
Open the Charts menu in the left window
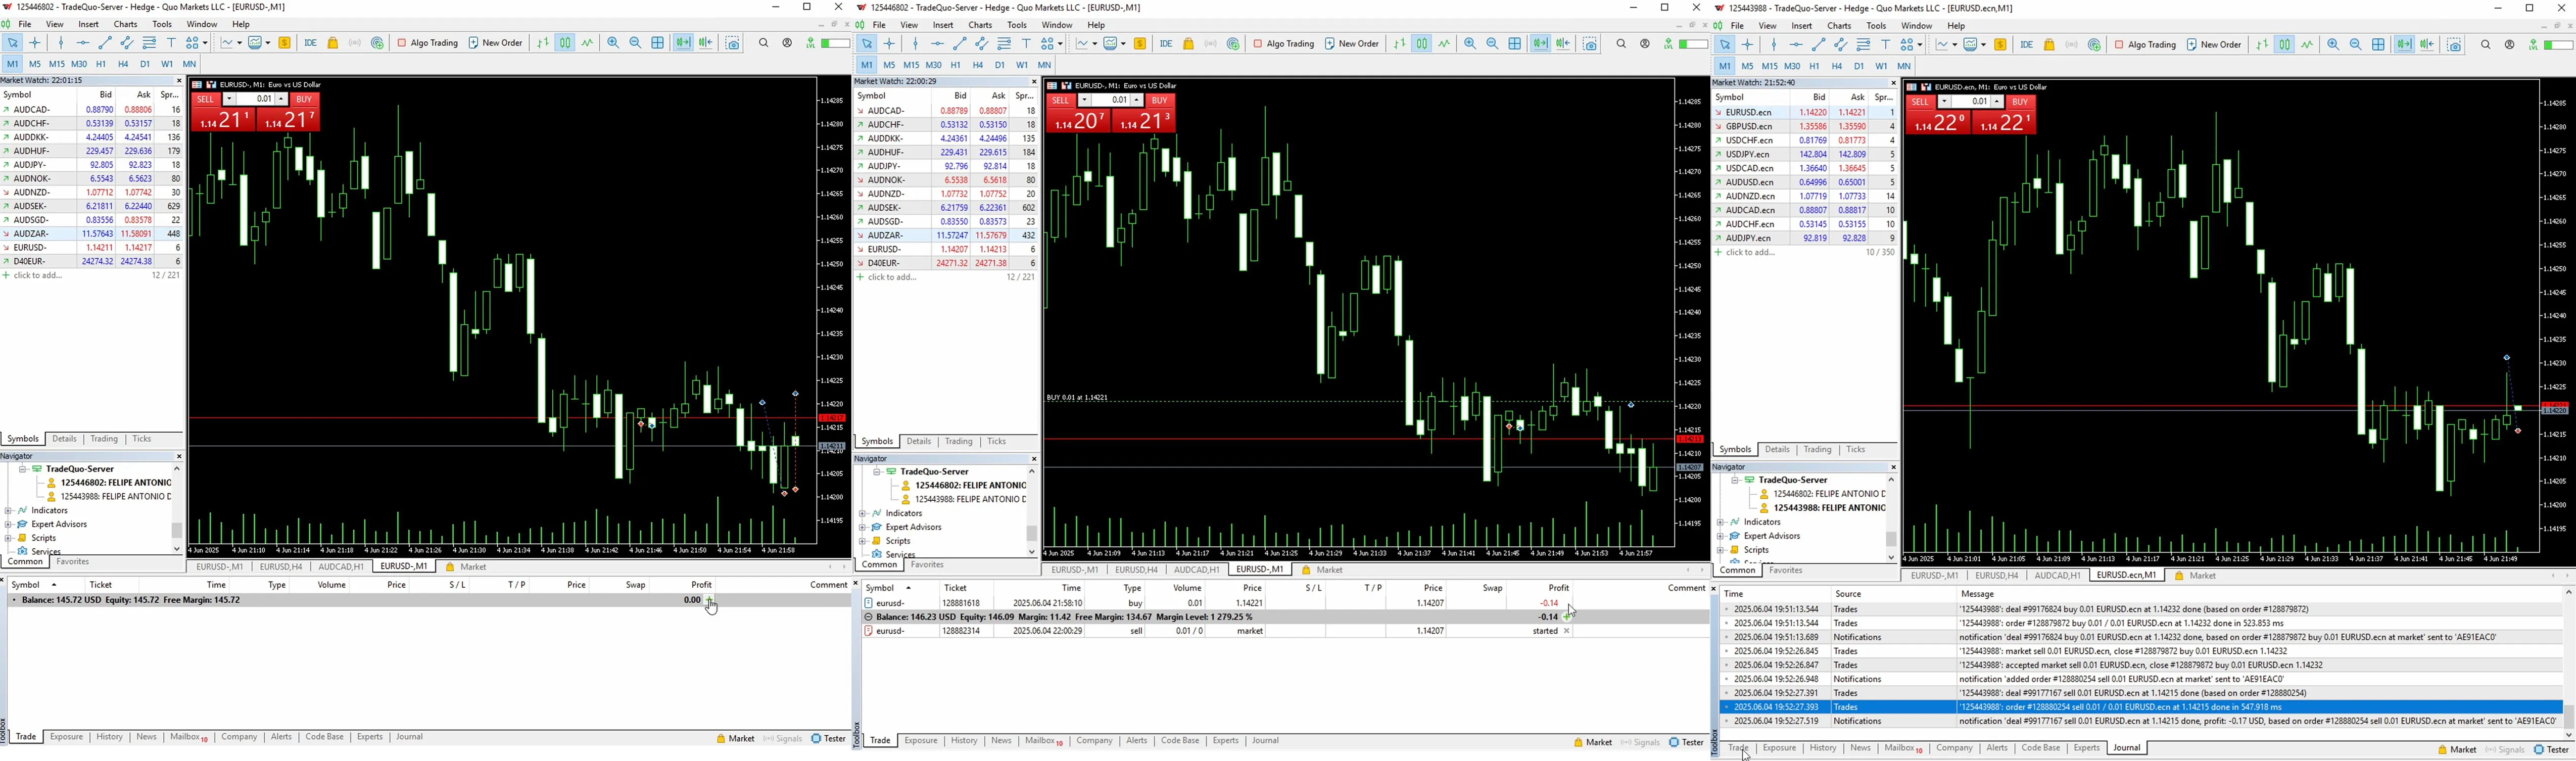[126, 25]
